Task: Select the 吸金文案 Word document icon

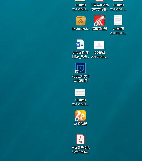Action: pos(80,44)
